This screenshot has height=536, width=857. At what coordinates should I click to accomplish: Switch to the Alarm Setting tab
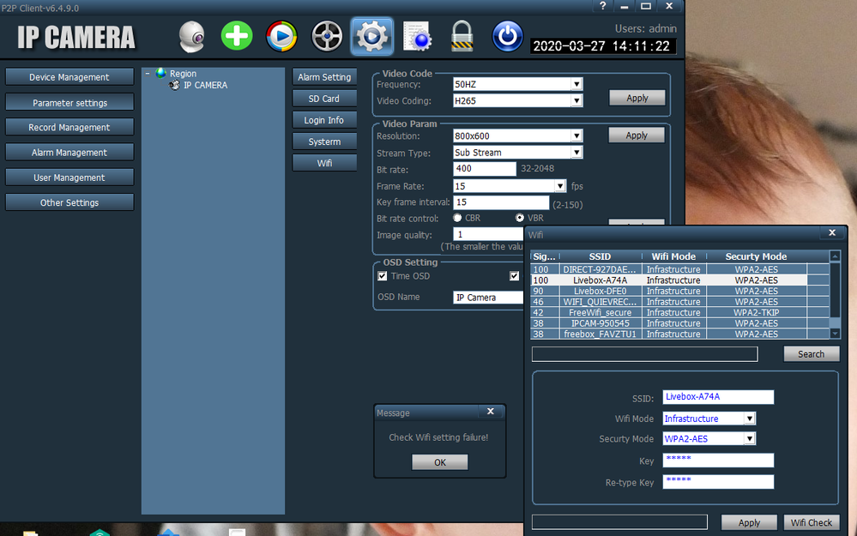(324, 77)
